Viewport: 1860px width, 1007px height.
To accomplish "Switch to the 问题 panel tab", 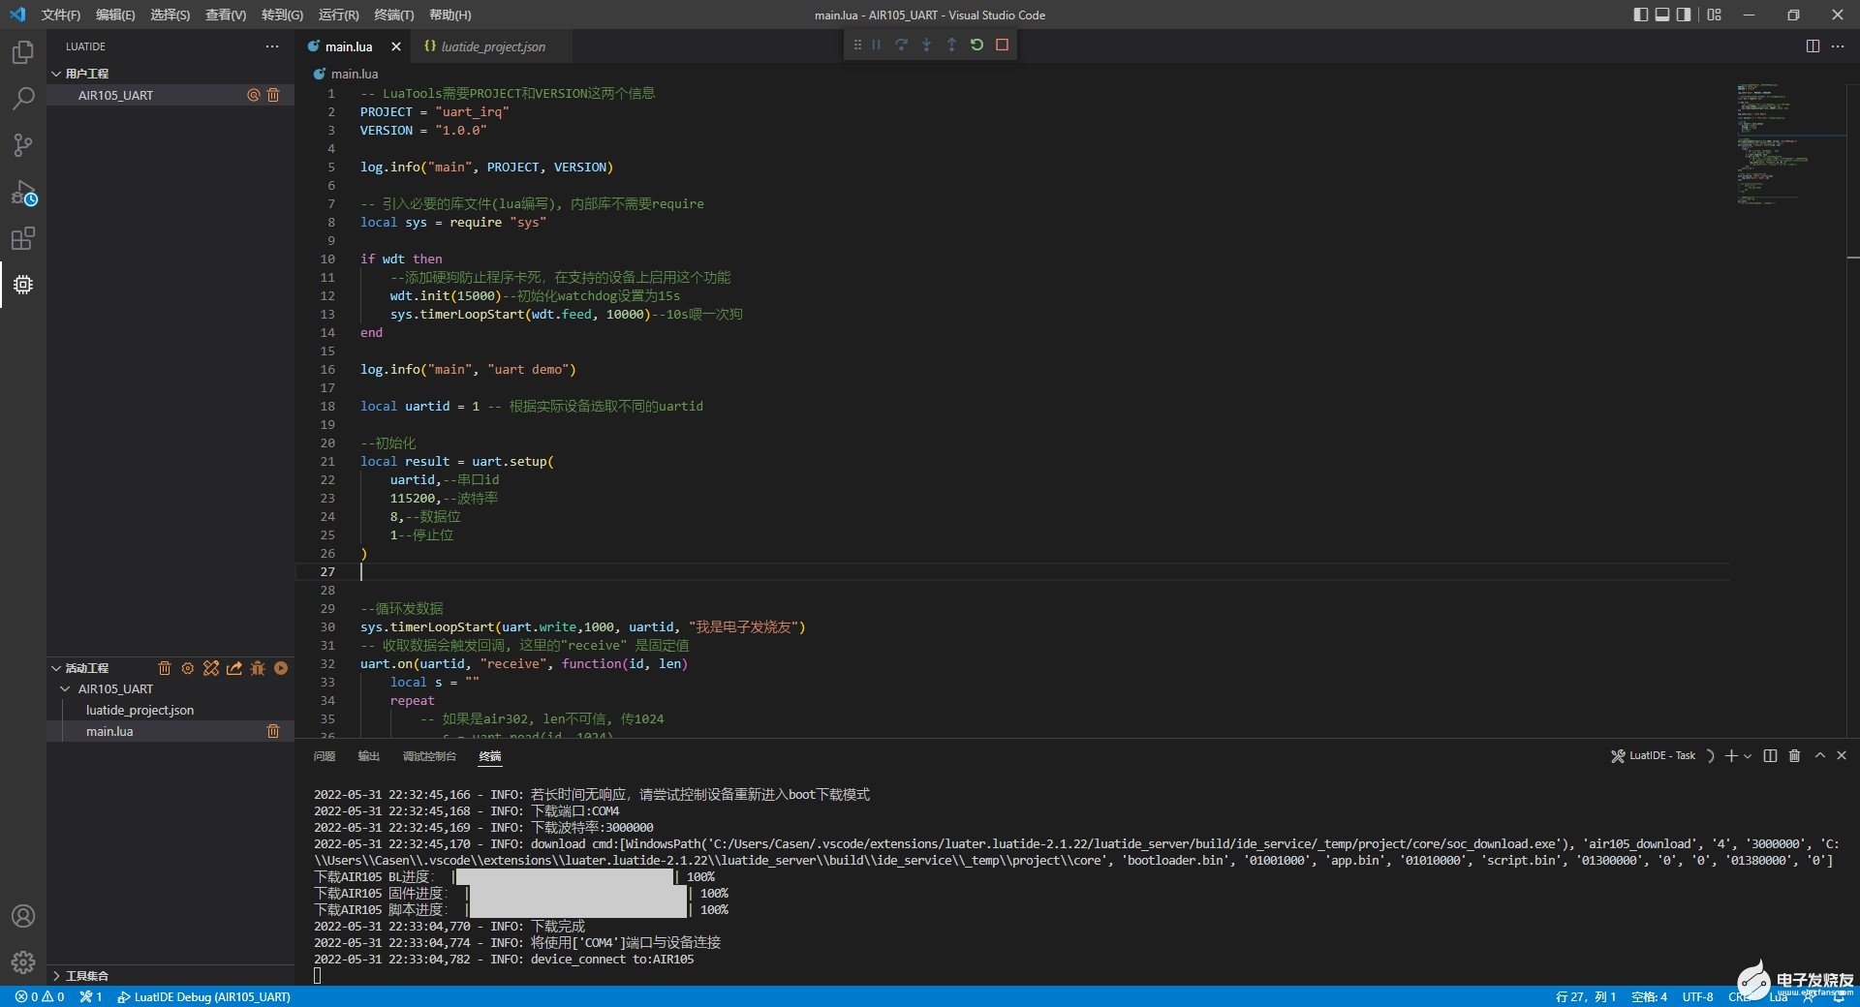I will point(325,756).
